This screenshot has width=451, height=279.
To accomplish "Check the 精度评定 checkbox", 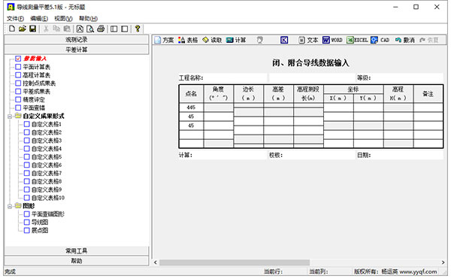I will tap(18, 99).
